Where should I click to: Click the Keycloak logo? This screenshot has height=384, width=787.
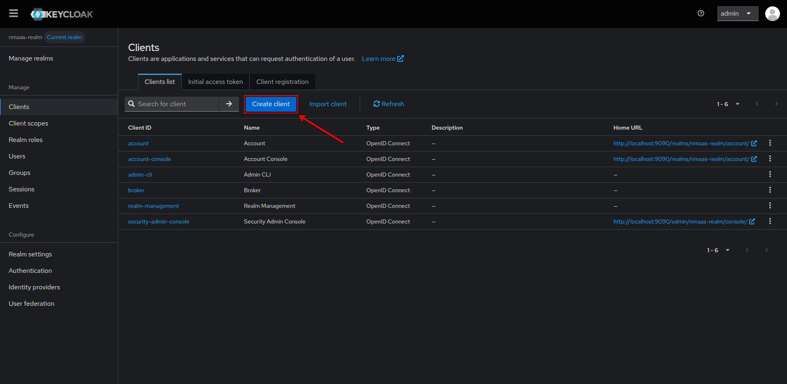tap(62, 14)
